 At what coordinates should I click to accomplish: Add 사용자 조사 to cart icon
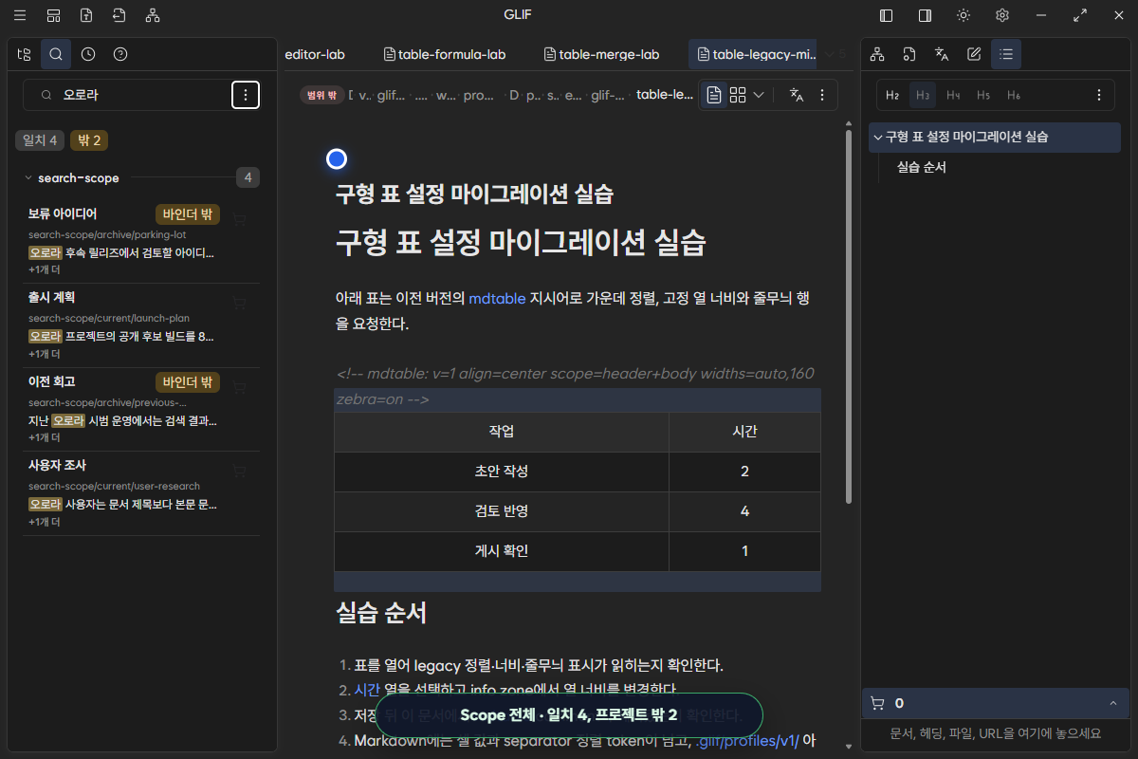239,471
